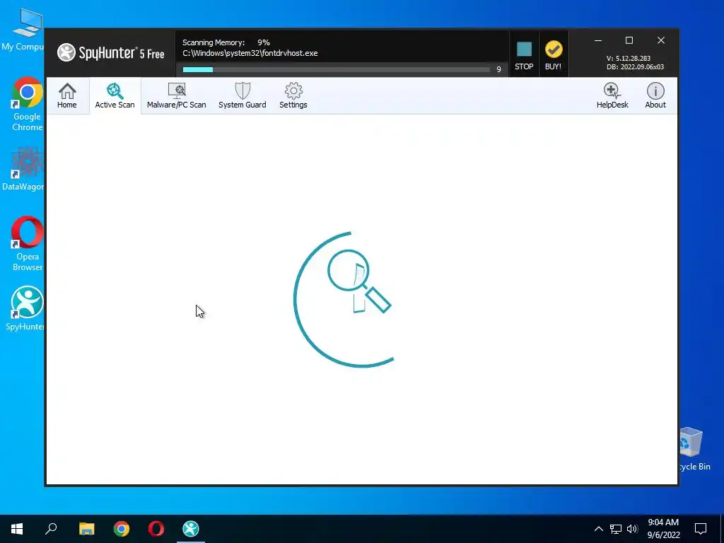Launch Chrome from the taskbar
The image size is (724, 543).
click(x=122, y=529)
